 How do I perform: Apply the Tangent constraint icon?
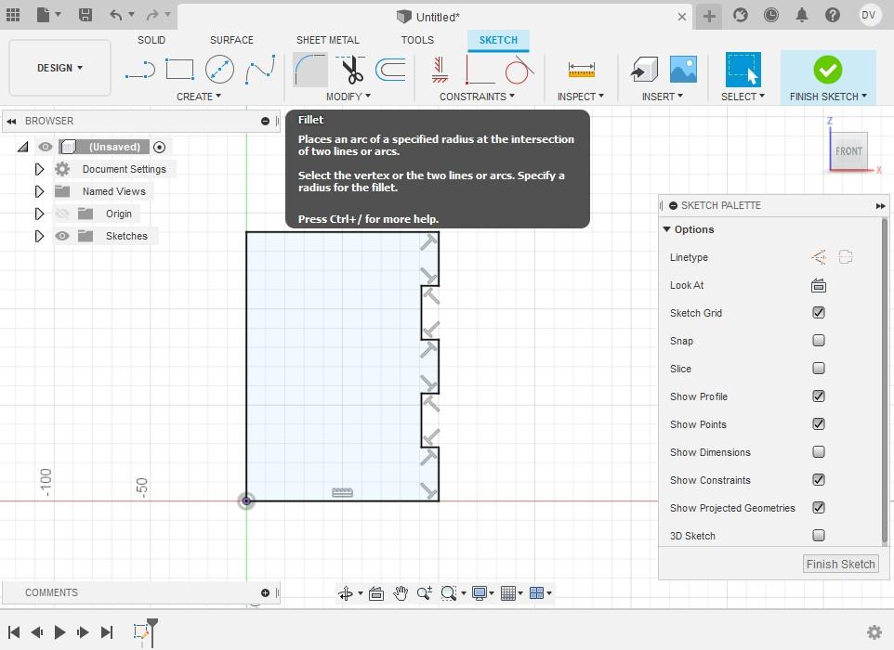point(519,70)
